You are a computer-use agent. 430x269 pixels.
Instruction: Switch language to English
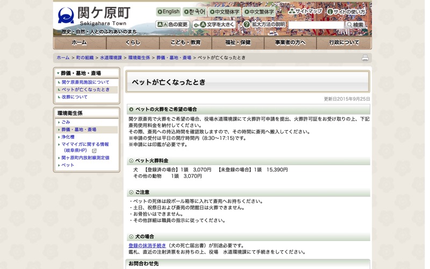tap(169, 12)
